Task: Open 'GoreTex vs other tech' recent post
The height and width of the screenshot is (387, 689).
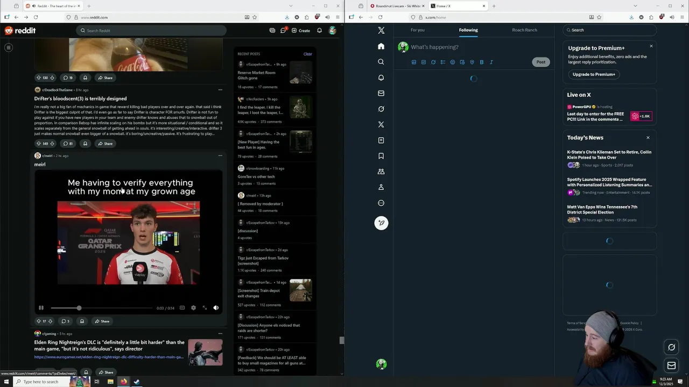Action: click(x=256, y=176)
